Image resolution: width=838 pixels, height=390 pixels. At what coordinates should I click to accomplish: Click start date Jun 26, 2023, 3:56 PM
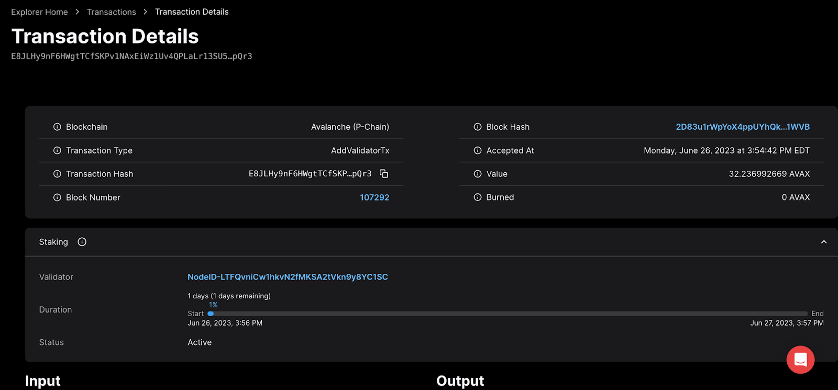click(x=225, y=323)
